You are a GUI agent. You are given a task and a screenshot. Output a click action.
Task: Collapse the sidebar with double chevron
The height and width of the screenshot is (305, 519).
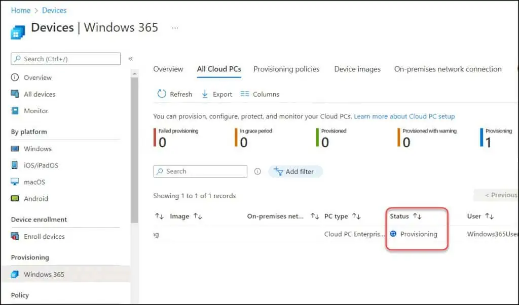[x=131, y=59]
